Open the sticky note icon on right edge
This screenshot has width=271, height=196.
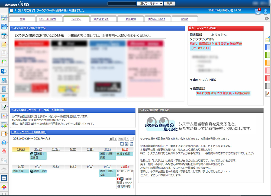click(268, 39)
